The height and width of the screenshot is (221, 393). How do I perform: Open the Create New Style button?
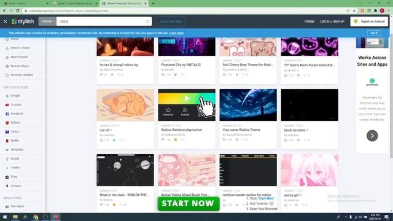pos(171,21)
